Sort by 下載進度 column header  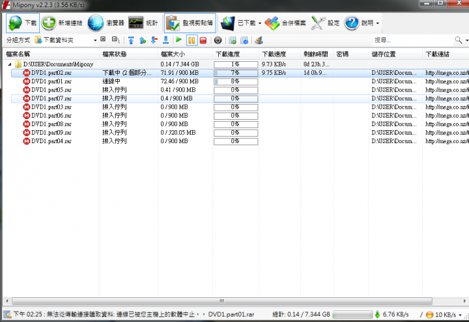coord(236,54)
